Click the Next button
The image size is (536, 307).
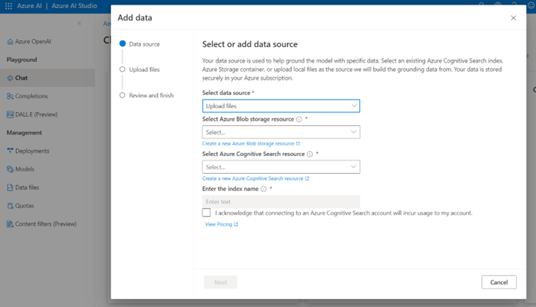pos(220,282)
